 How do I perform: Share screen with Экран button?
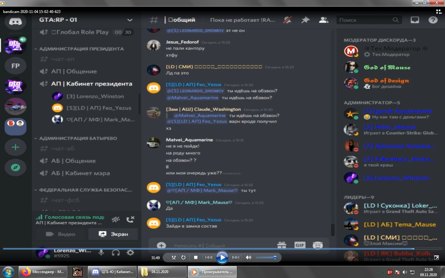(x=113, y=234)
